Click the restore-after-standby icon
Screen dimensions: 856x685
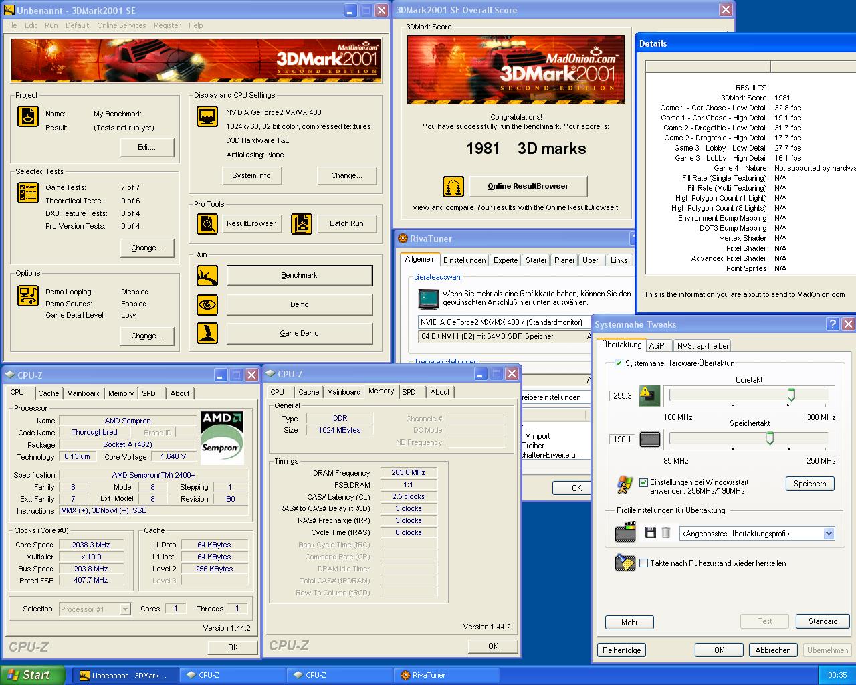[x=625, y=563]
